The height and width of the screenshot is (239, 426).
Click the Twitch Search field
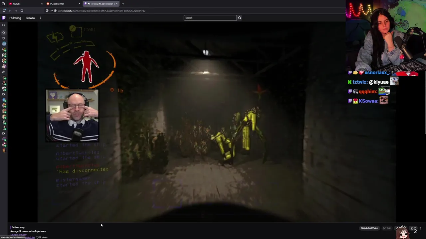[210, 18]
